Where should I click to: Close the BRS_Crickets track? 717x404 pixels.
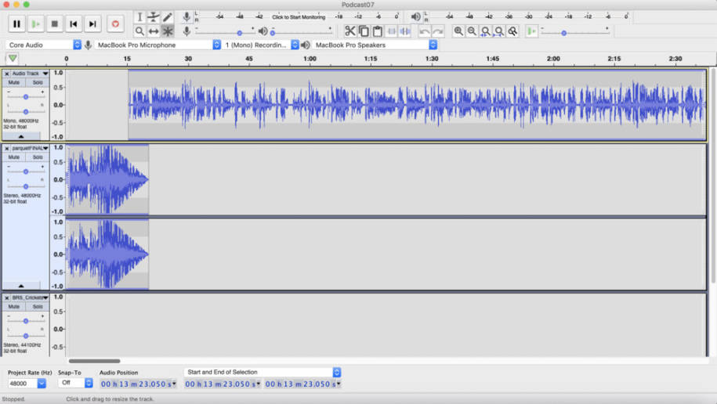click(x=7, y=298)
